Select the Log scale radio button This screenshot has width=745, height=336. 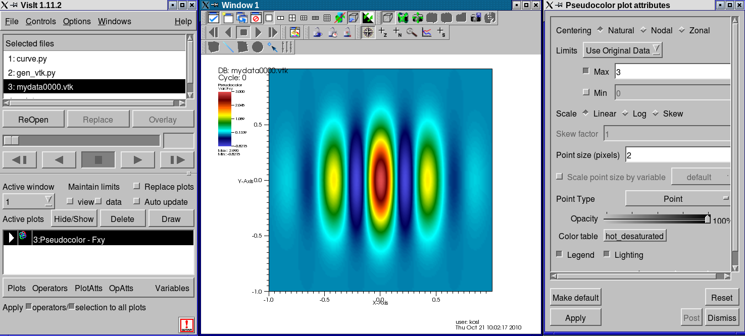click(x=625, y=114)
